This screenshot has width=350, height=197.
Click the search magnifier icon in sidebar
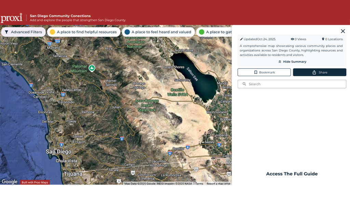click(244, 84)
